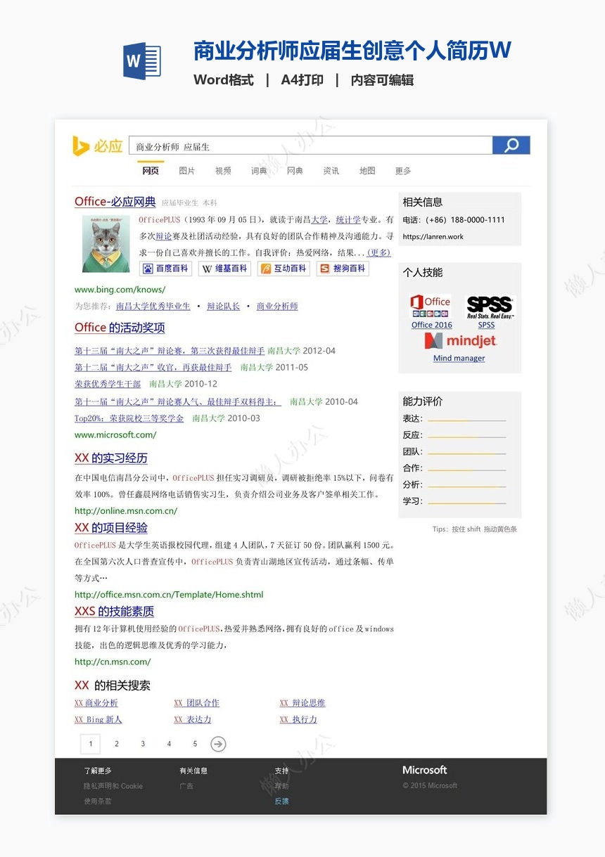Open the 反馈 link in footer

click(281, 801)
